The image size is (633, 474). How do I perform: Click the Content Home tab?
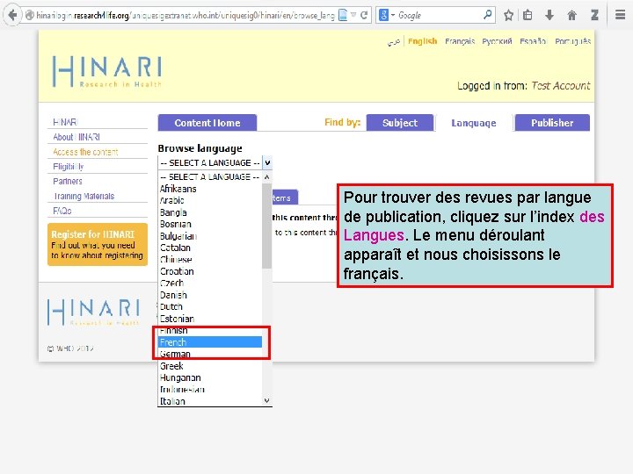pos(207,123)
